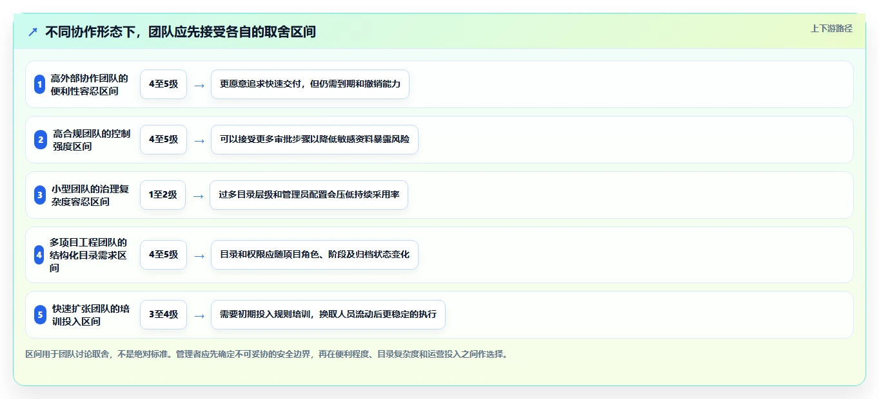Click the 4至5级 chip in the 多项目工程团队 row
Screen dimensions: 879x399
tap(163, 255)
